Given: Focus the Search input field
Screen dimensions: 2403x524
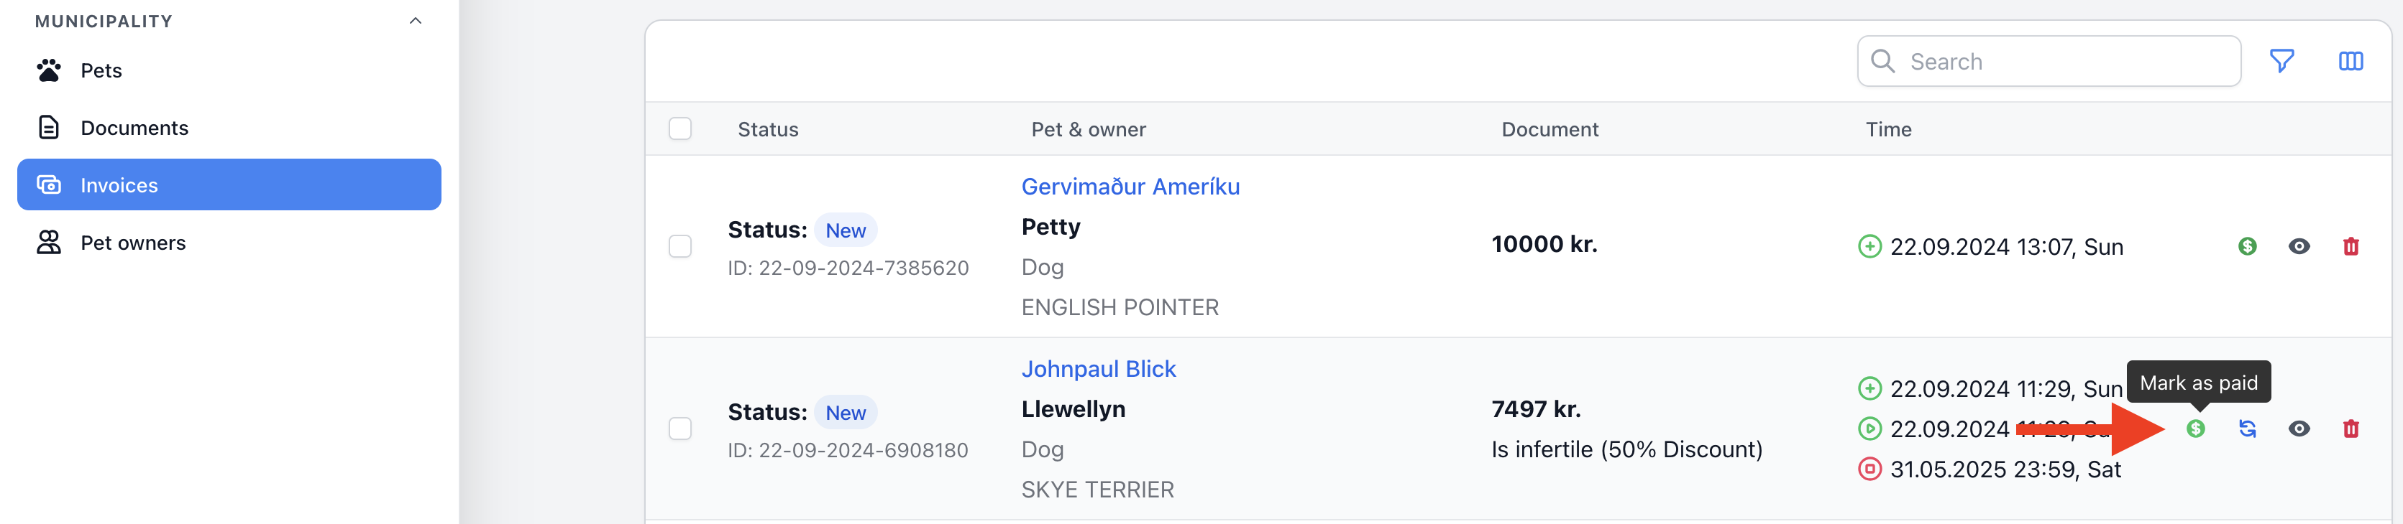Looking at the screenshot, I should [x=2049, y=62].
